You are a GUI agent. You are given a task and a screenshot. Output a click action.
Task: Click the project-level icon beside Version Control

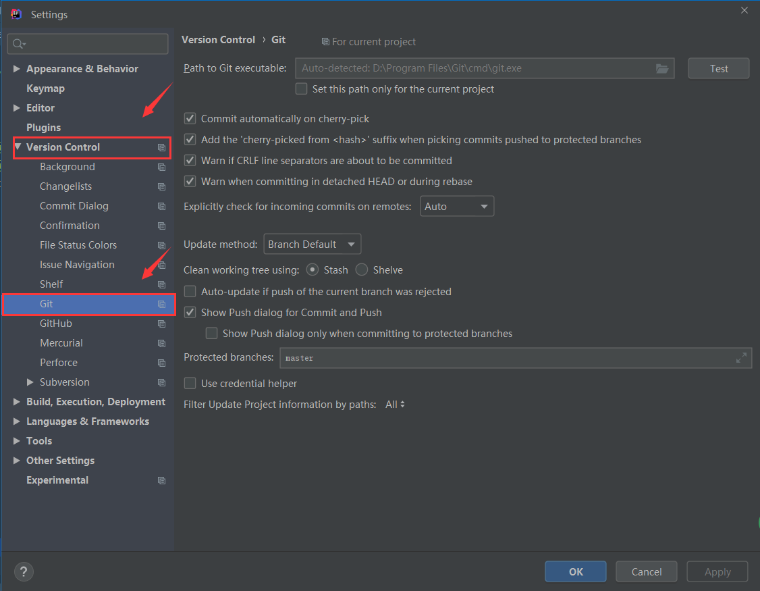[162, 147]
